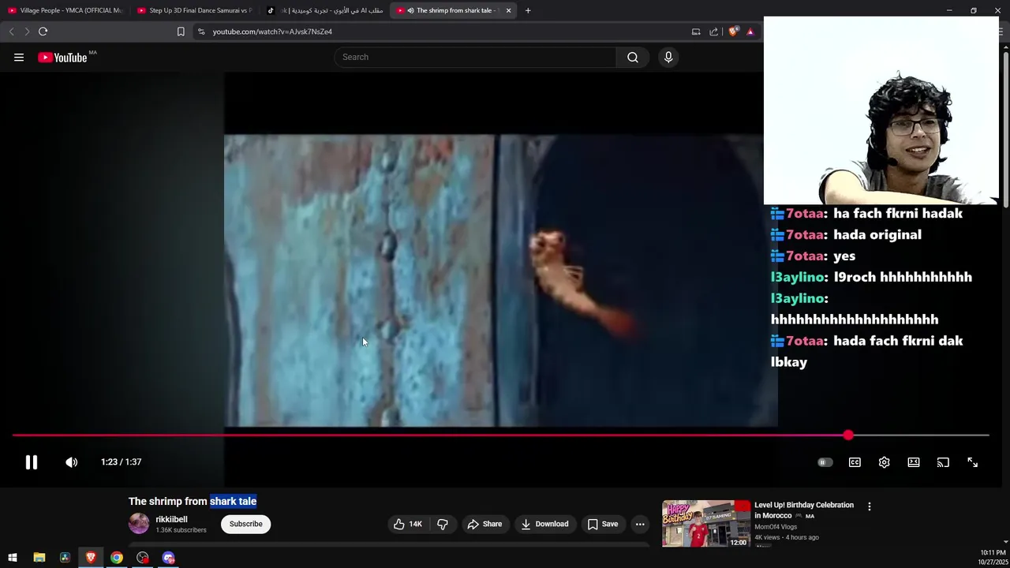The width and height of the screenshot is (1010, 568).
Task: Focus the YouTube search field
Action: pos(475,57)
